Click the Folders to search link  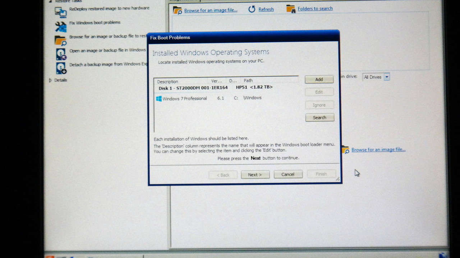315,9
